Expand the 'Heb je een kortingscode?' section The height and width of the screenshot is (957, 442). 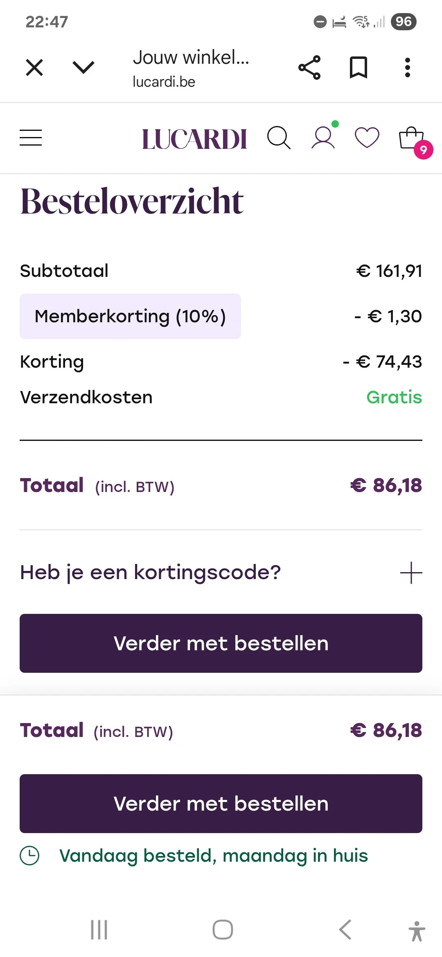151,572
